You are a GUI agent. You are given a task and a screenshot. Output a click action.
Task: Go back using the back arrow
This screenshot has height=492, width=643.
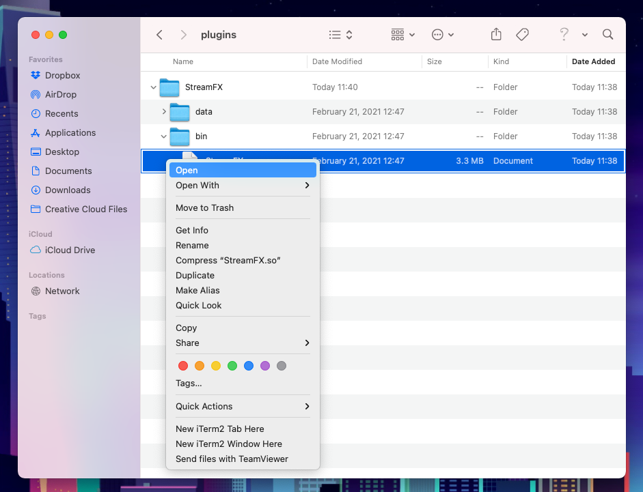pyautogui.click(x=159, y=35)
